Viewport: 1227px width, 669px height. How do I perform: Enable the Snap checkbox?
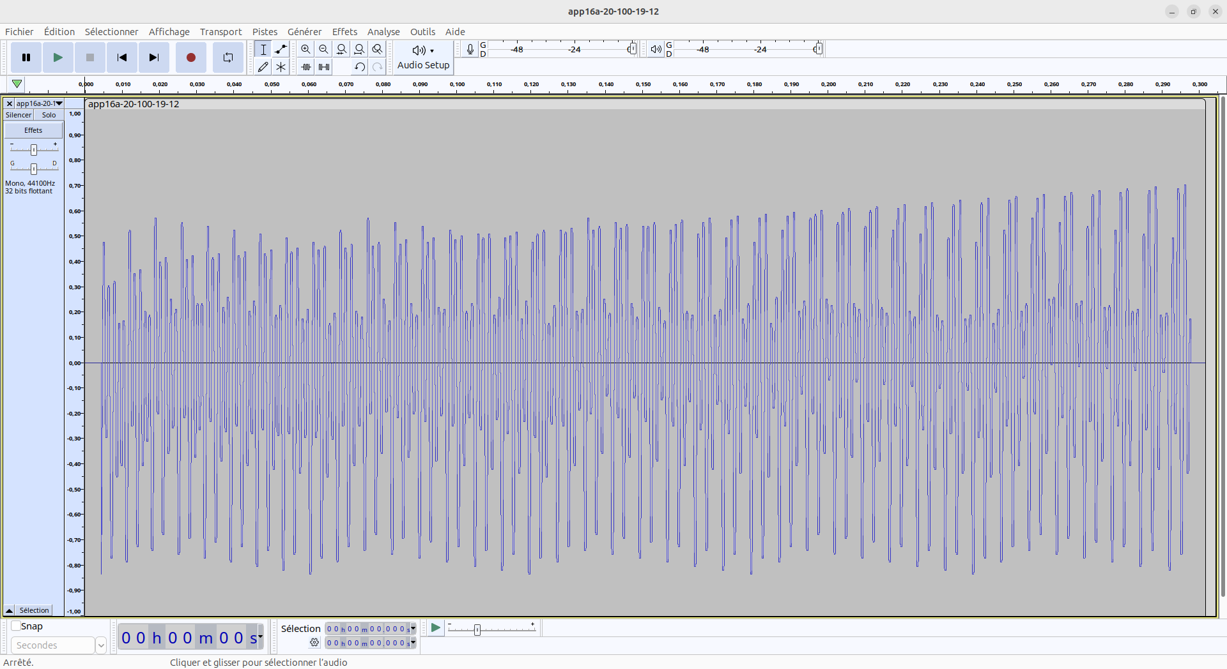coord(17,626)
